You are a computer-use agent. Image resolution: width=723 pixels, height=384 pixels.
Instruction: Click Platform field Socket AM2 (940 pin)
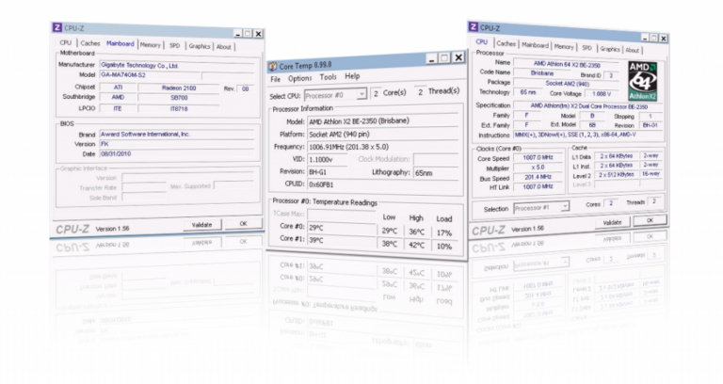pos(383,135)
